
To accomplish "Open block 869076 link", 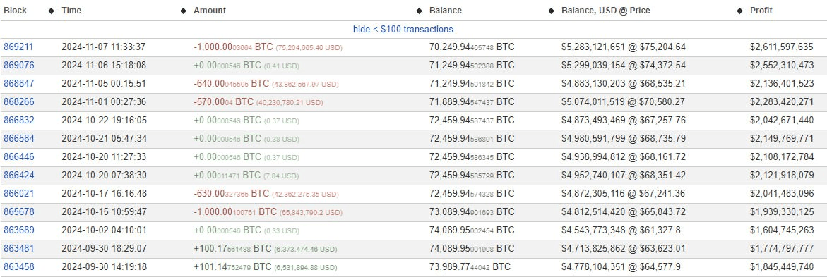I will pyautogui.click(x=18, y=66).
